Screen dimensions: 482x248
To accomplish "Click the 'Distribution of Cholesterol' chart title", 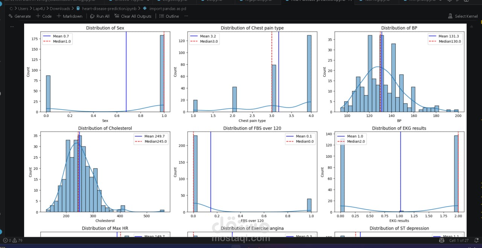I will (105, 128).
